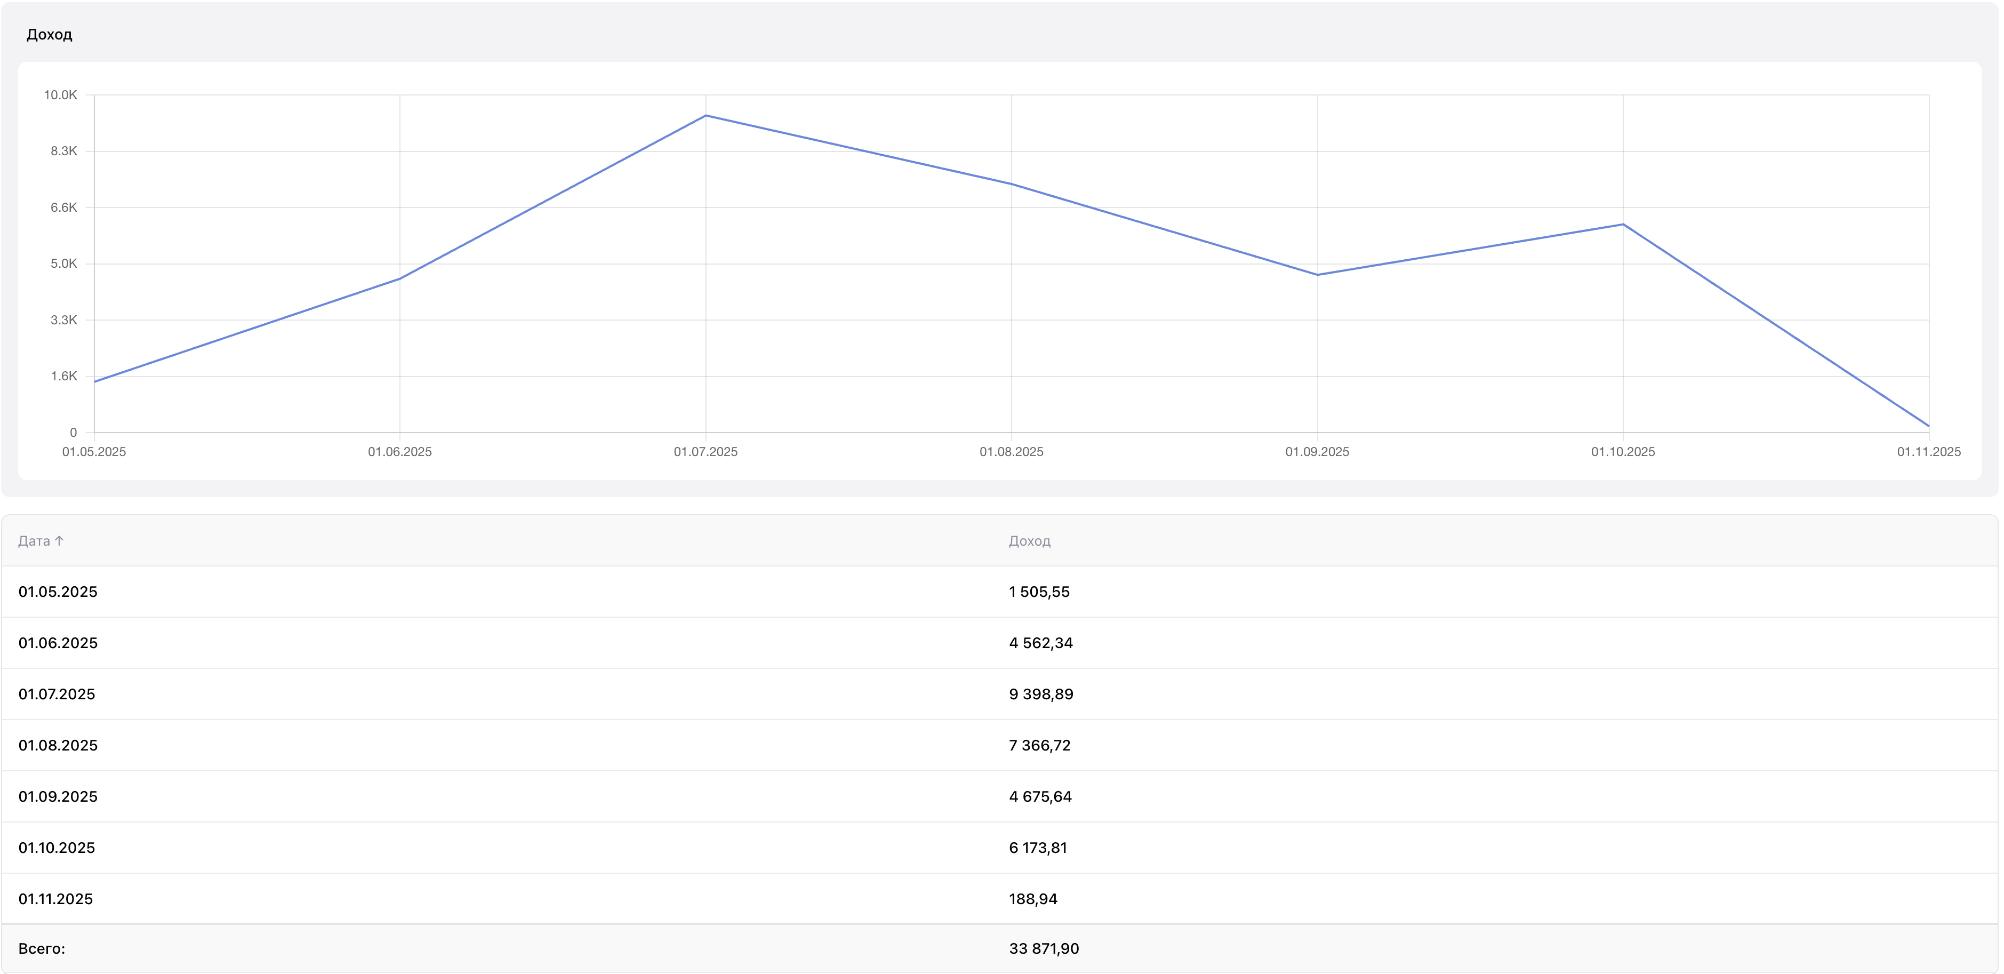Select the 01.05.2025 table row date
The width and height of the screenshot is (2004, 974).
(58, 592)
